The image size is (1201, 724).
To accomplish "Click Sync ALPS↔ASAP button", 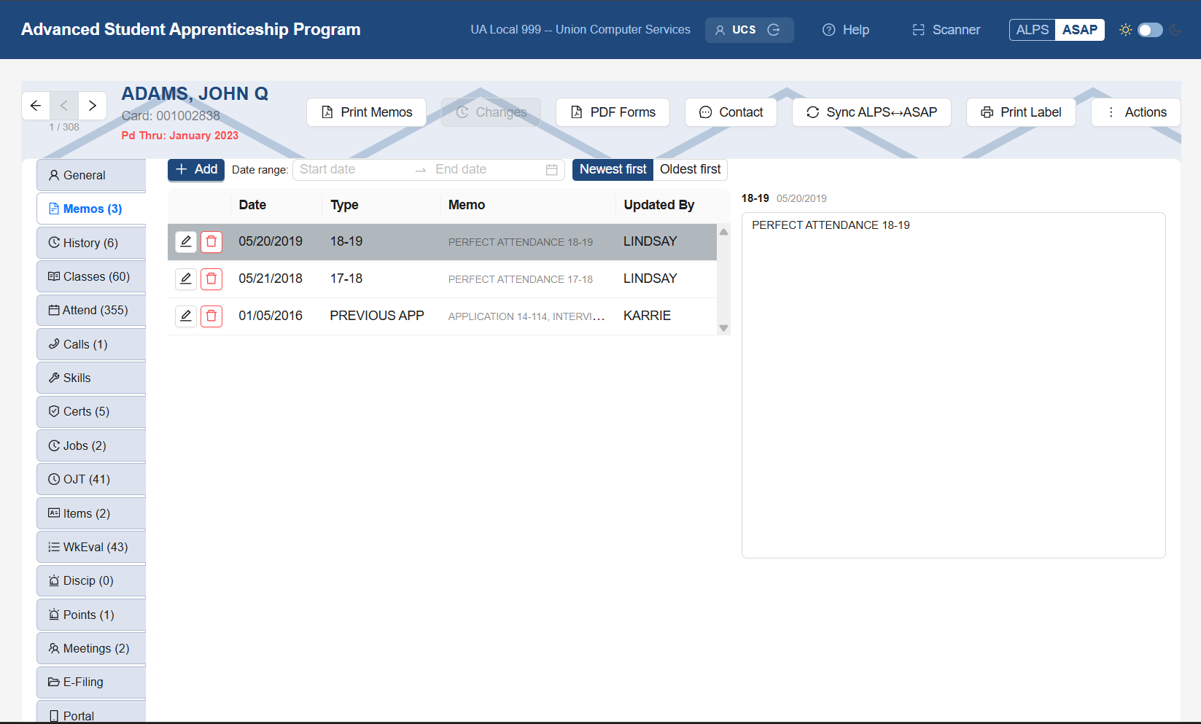I will 871,112.
